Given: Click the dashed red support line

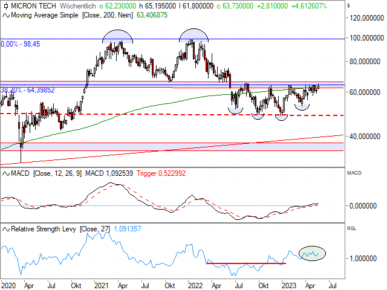Looking at the screenshot, I should tap(172, 115).
